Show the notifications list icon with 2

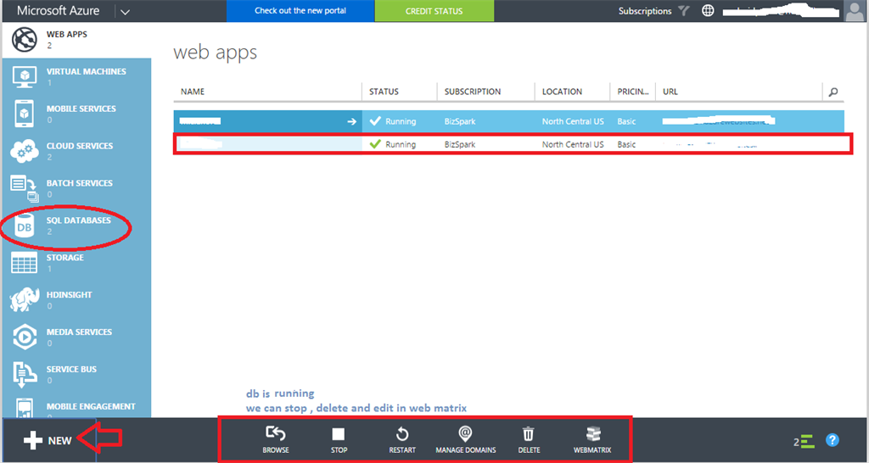pos(804,442)
